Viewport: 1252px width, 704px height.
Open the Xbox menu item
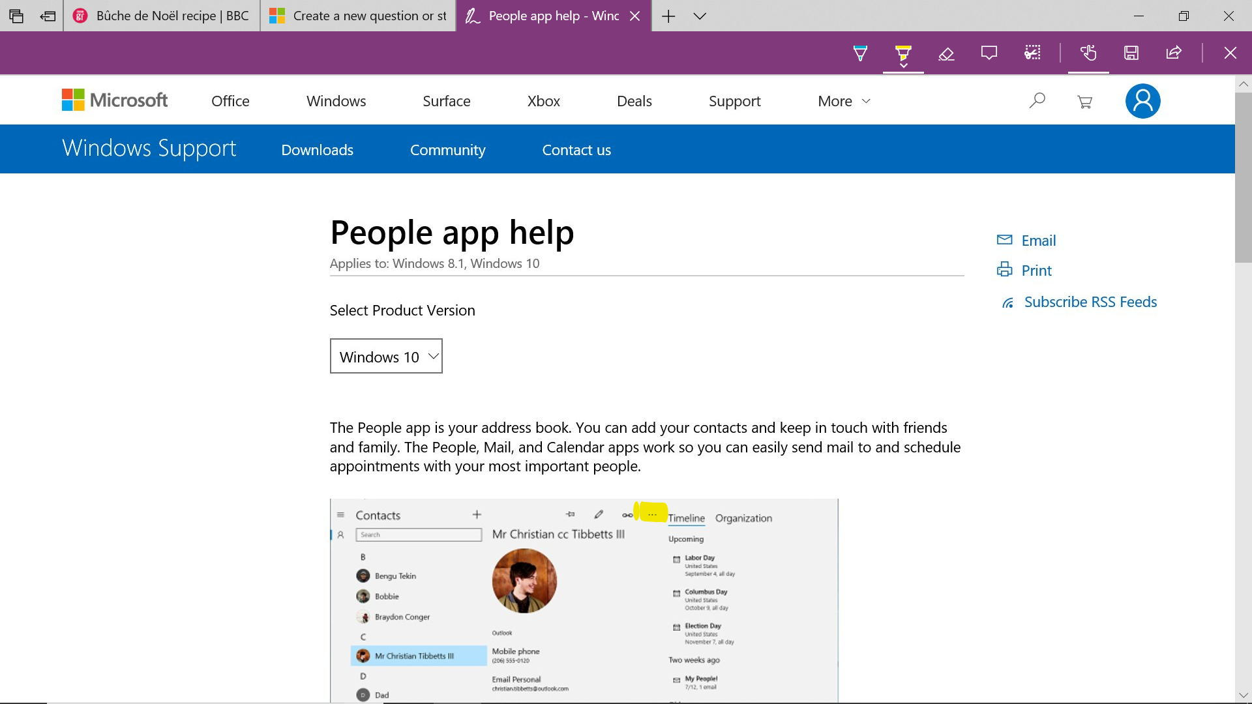[x=543, y=101]
